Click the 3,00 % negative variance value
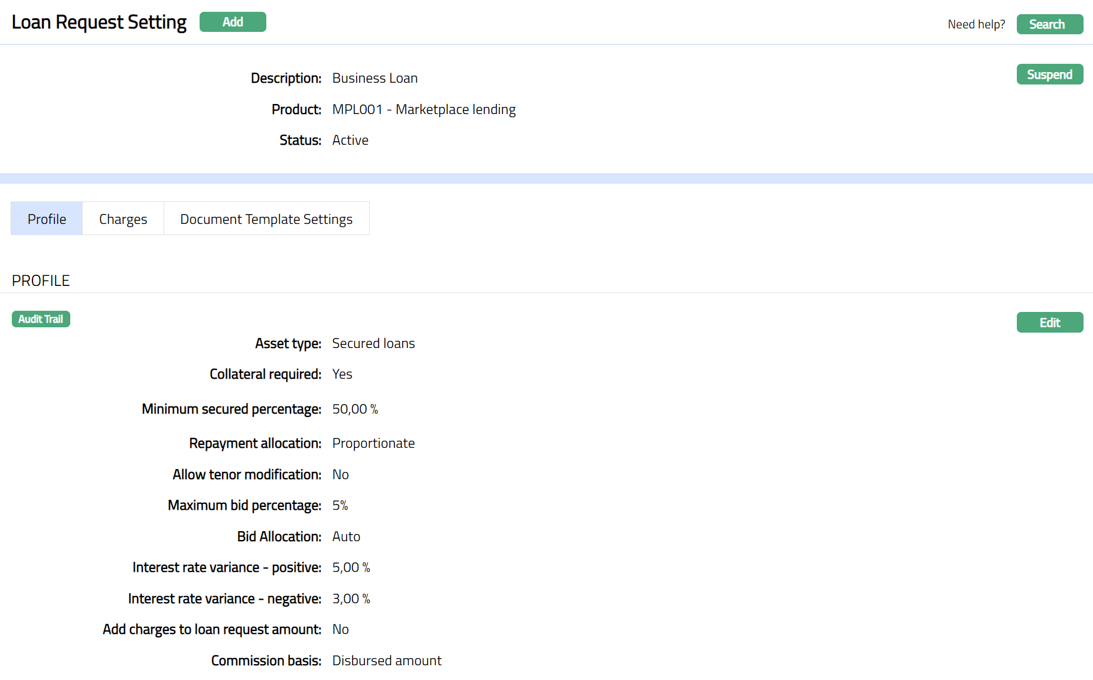Image resolution: width=1093 pixels, height=680 pixels. pyautogui.click(x=351, y=598)
